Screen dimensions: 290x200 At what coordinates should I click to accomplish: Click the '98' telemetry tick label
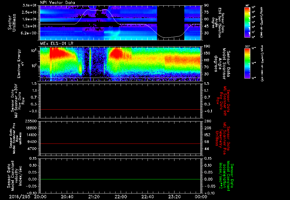[x=206, y=142]
